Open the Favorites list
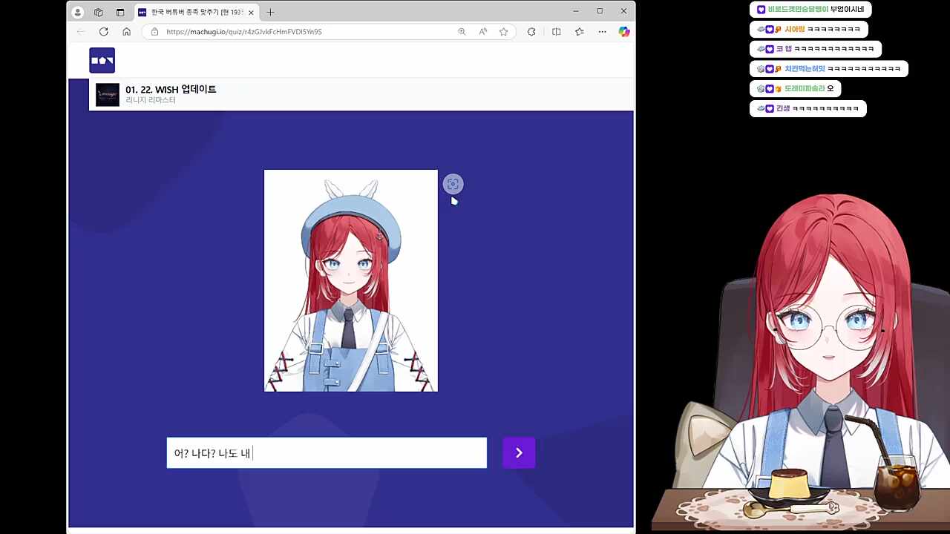This screenshot has width=950, height=534. (x=579, y=32)
